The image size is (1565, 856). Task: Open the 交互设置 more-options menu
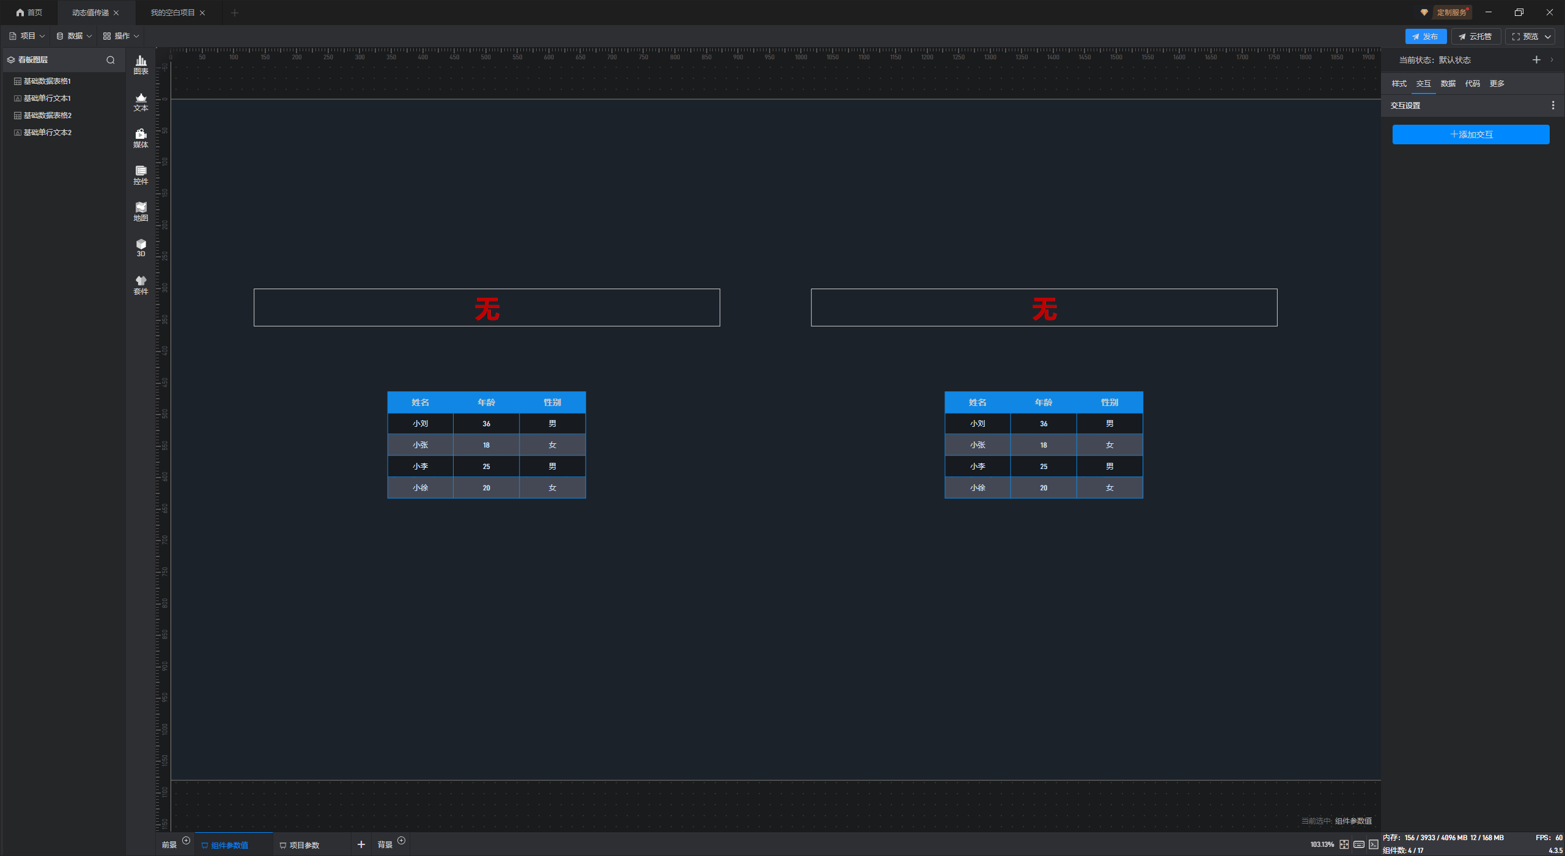pyautogui.click(x=1553, y=106)
